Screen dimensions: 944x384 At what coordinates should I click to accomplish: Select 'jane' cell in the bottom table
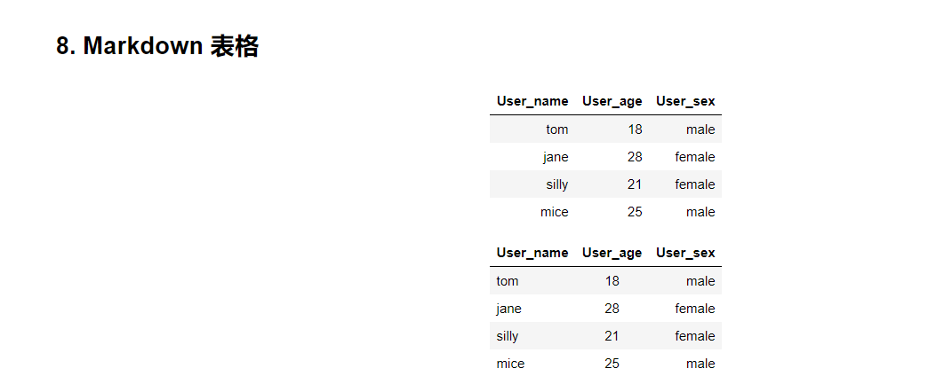tap(509, 309)
